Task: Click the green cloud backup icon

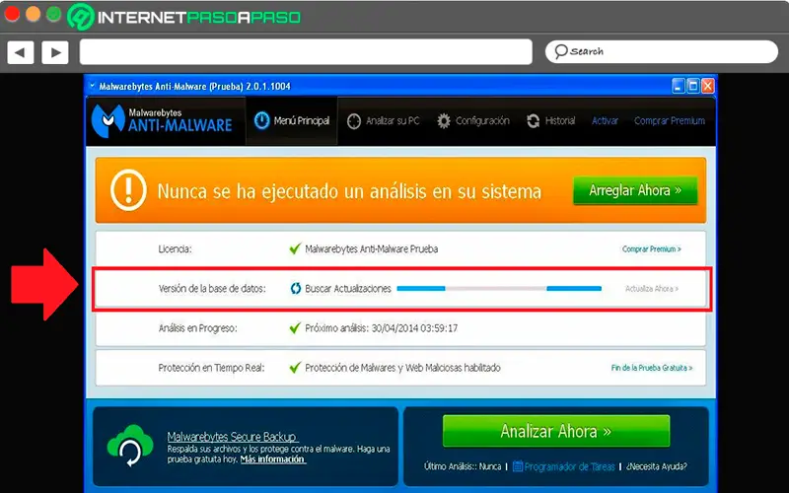Action: [x=130, y=446]
